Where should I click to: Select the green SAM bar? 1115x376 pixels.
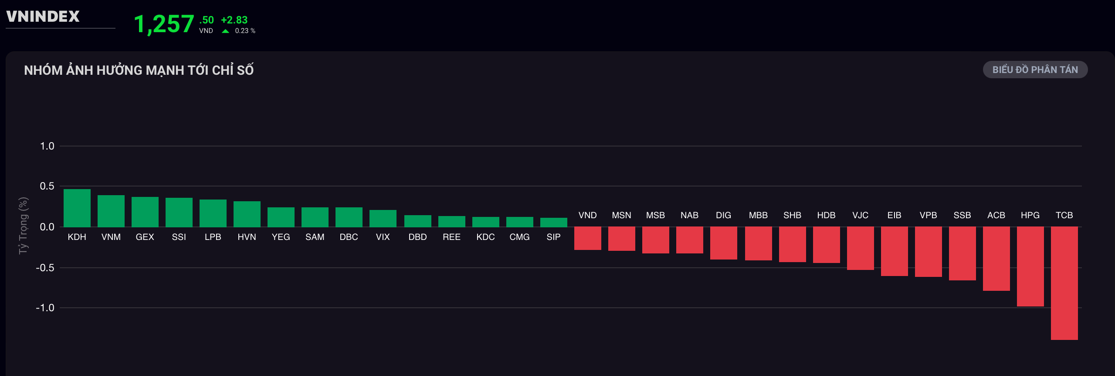(x=315, y=217)
